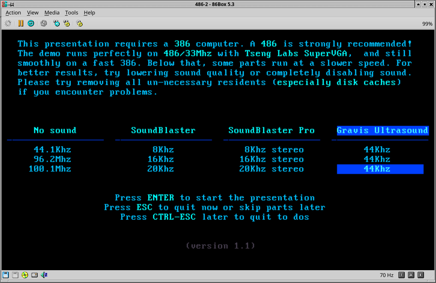Click '8Khz stereo' under SoundBlaster Pro
This screenshot has width=436, height=283.
pos(274,150)
